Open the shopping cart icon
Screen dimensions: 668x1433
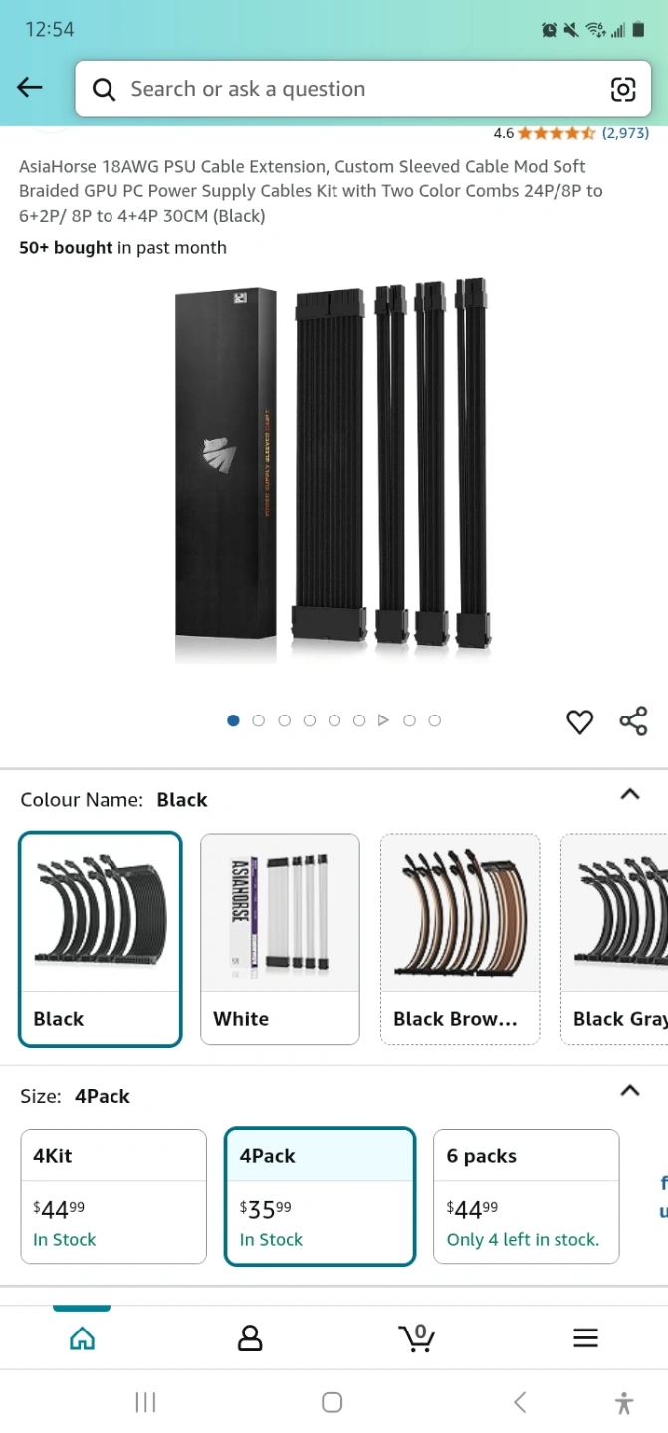(x=416, y=1336)
